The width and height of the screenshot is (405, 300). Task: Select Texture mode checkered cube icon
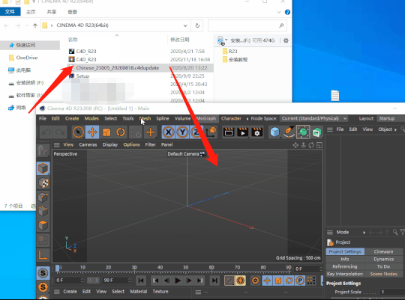click(43, 183)
